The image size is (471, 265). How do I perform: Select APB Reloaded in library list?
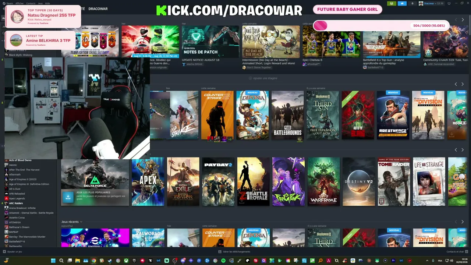17,194
